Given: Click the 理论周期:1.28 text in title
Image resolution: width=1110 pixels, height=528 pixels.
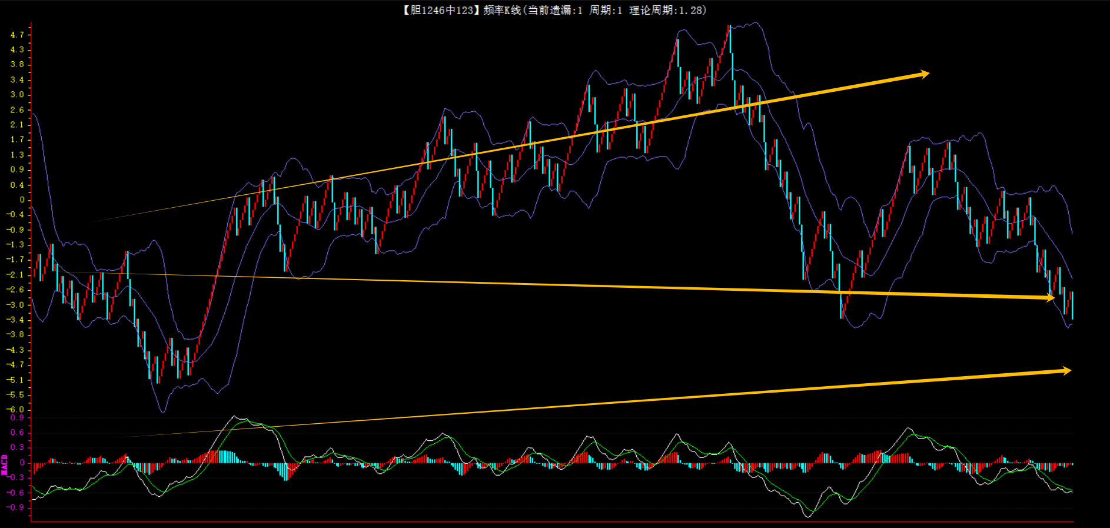Looking at the screenshot, I should tap(667, 10).
